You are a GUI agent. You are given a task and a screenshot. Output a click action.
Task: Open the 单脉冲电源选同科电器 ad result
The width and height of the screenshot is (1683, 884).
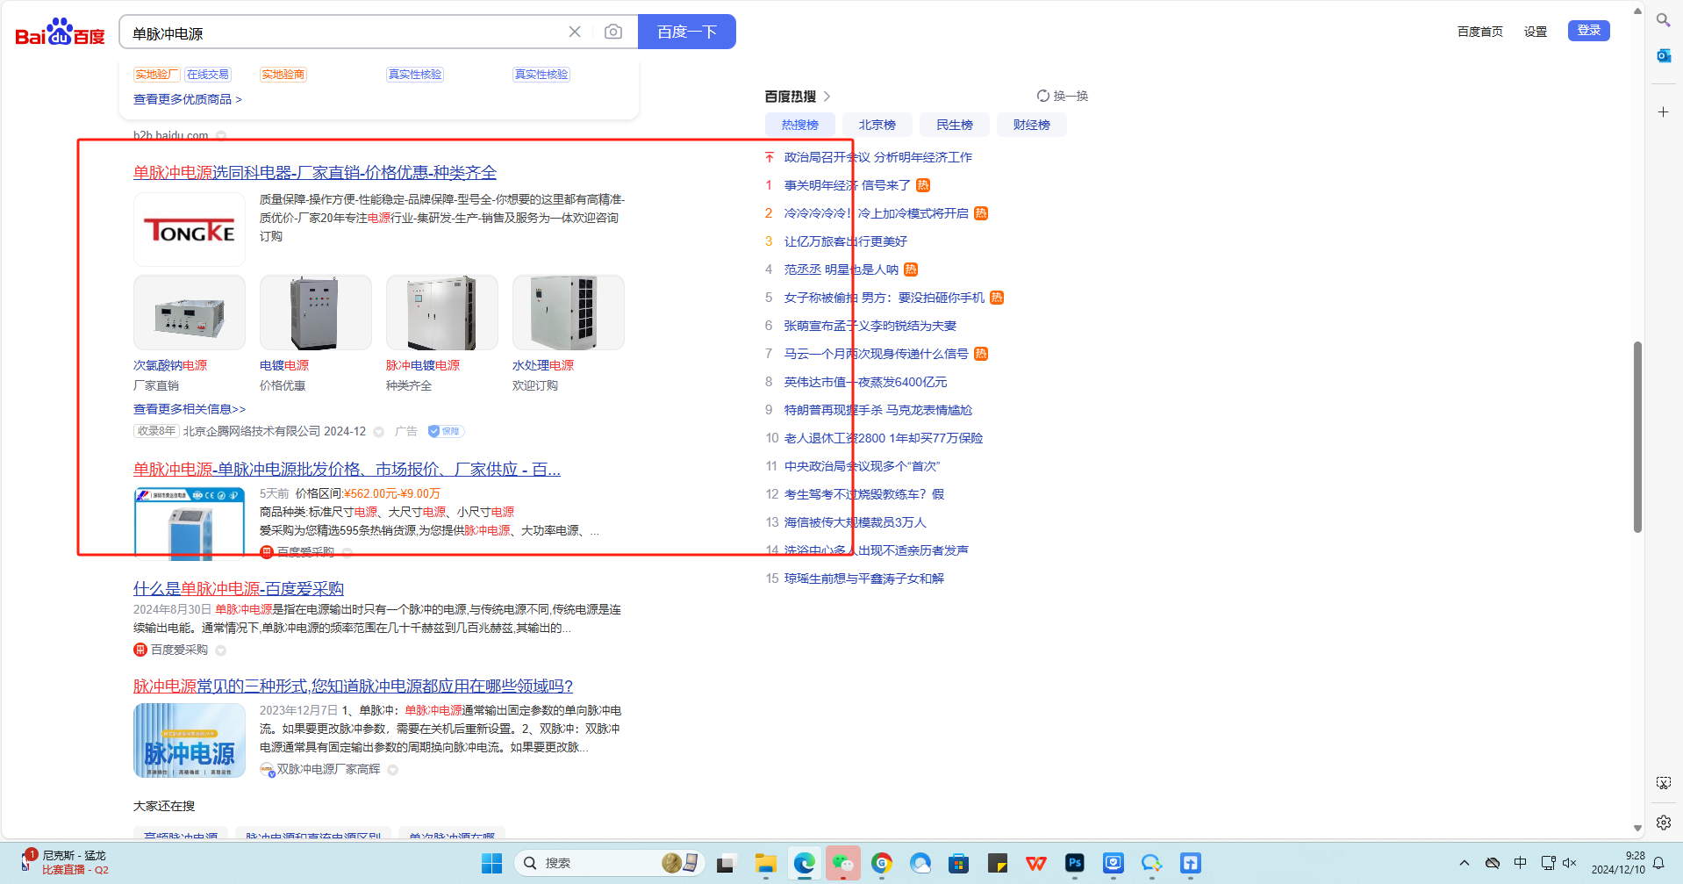pos(315,173)
